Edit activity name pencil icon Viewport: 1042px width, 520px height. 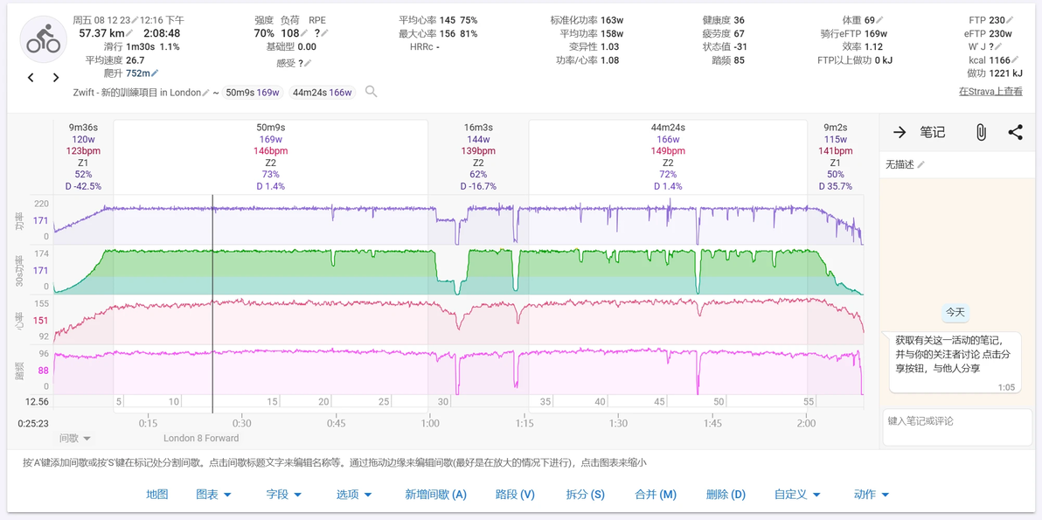(x=206, y=93)
